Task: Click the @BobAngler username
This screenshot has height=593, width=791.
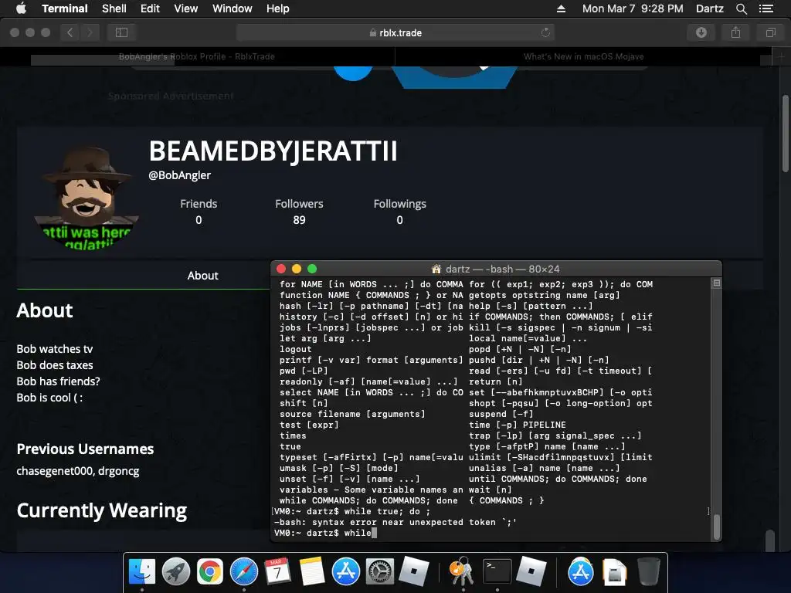Action: tap(179, 175)
